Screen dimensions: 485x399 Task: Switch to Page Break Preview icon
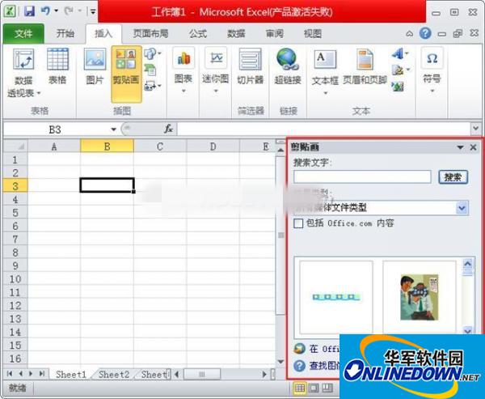327,388
